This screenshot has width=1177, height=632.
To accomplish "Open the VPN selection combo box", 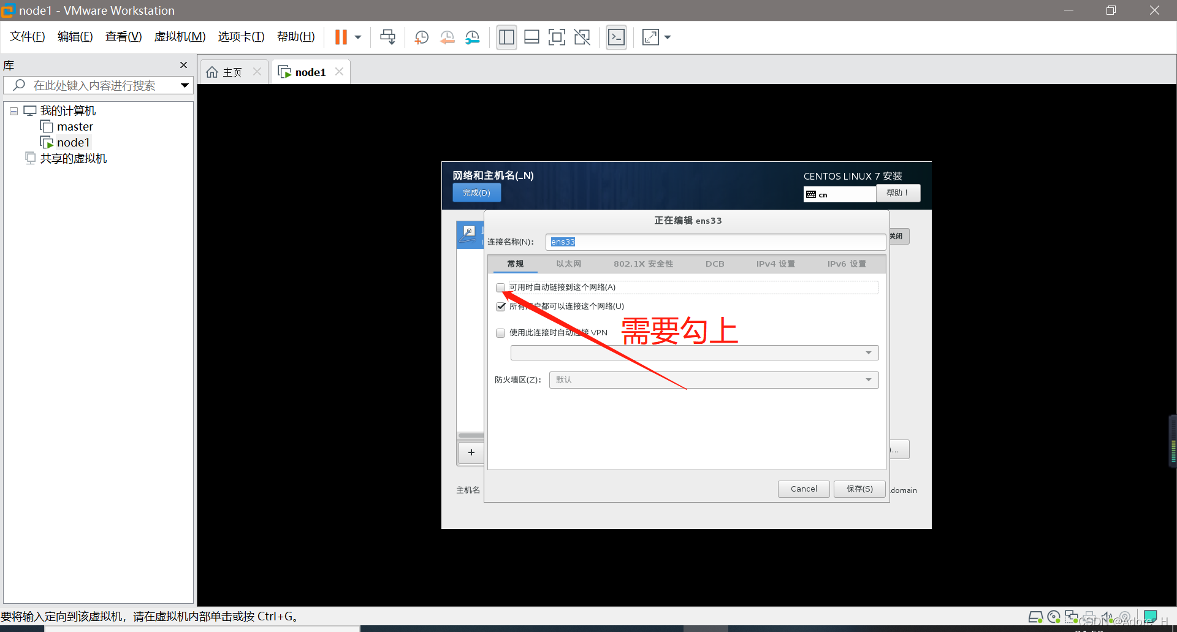I will click(x=695, y=353).
